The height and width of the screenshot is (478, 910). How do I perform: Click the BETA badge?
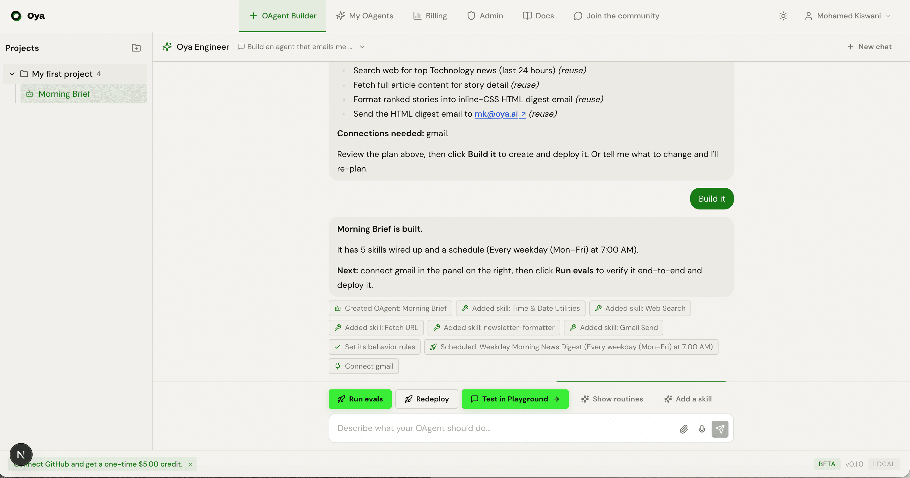827,464
